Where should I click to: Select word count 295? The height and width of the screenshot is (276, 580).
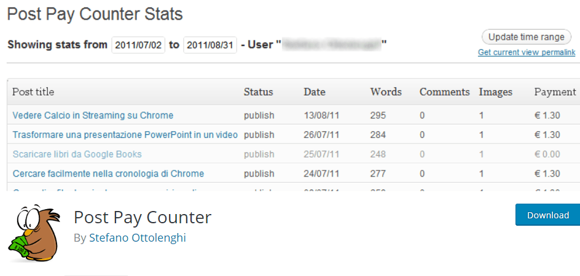(378, 116)
